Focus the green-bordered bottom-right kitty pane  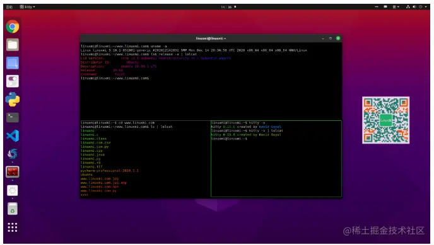[276, 159]
